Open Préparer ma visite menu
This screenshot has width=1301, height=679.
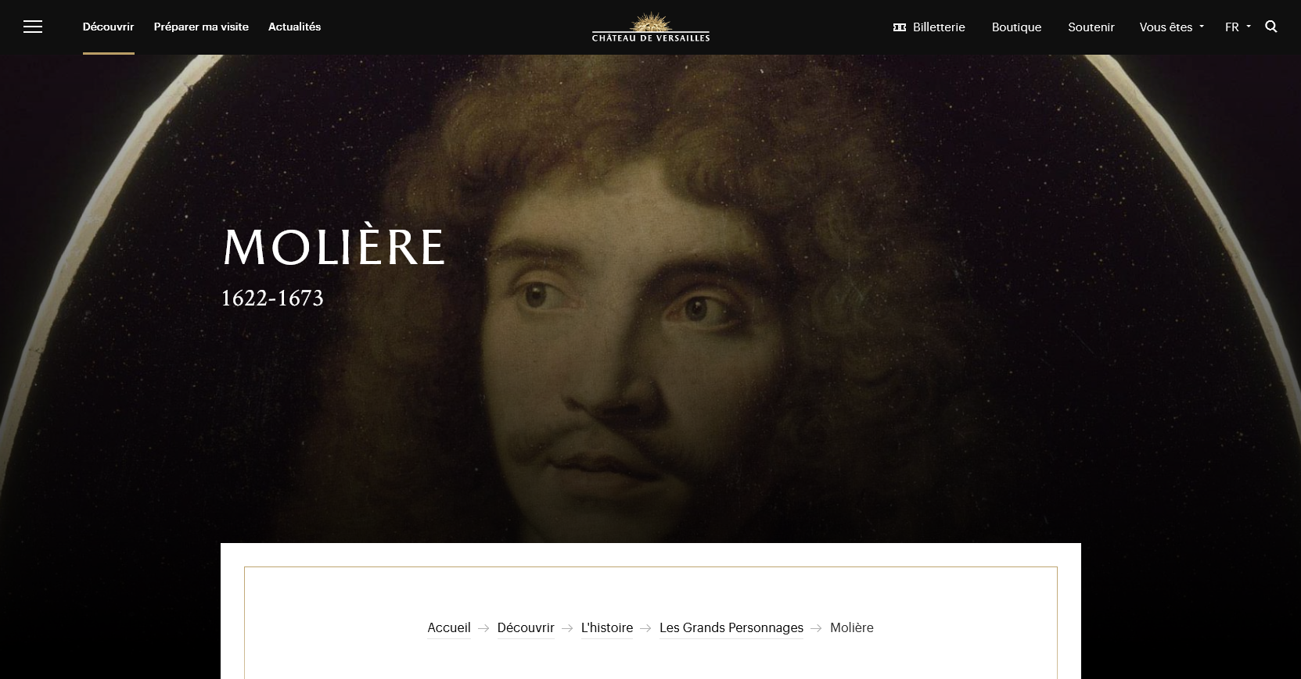click(x=201, y=27)
